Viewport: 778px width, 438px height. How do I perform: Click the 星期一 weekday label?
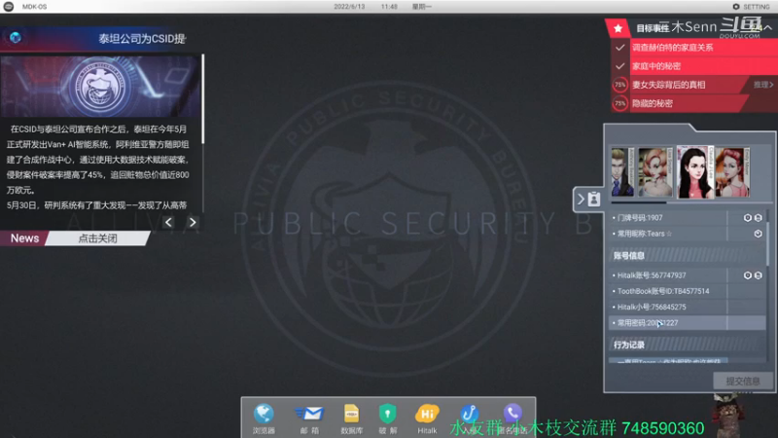click(x=422, y=7)
